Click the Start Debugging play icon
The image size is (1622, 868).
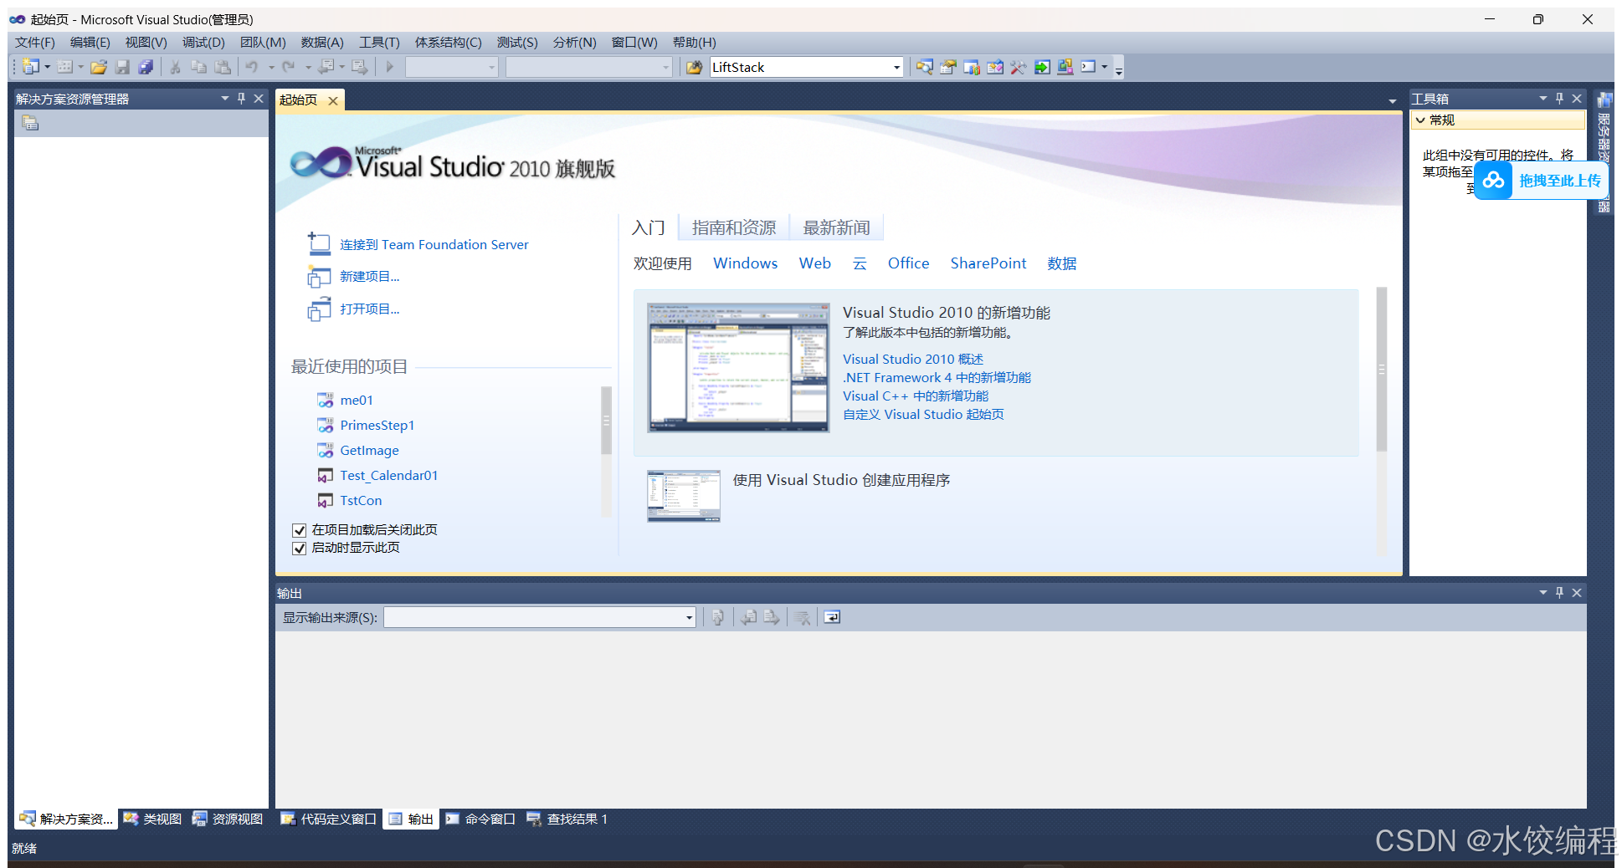(x=389, y=67)
